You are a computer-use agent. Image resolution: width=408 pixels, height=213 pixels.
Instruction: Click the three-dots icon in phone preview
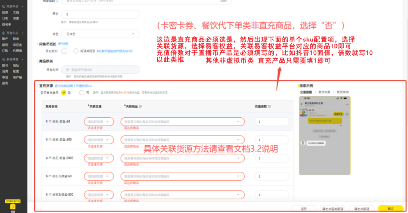[347, 104]
